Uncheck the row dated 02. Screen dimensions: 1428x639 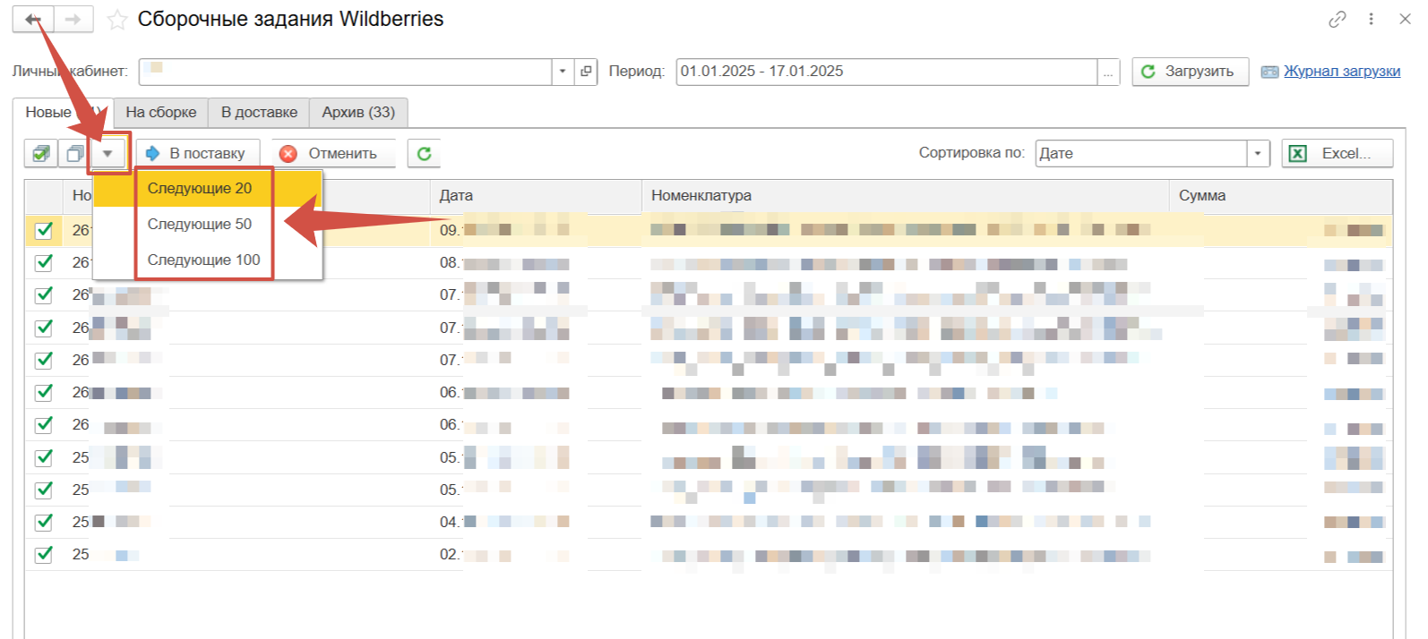click(x=43, y=555)
